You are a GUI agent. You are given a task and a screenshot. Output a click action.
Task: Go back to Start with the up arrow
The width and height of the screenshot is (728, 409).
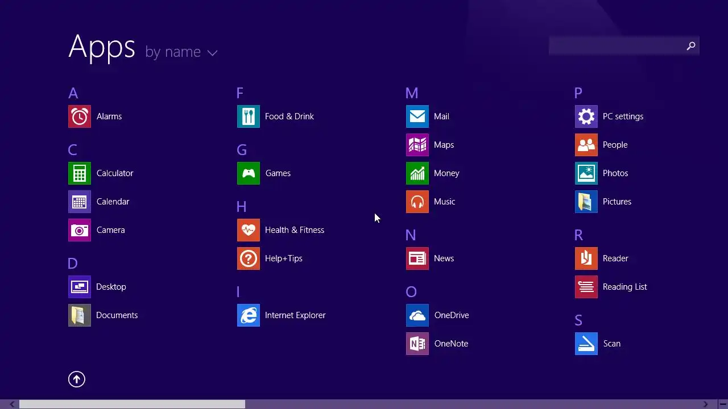pyautogui.click(x=77, y=379)
